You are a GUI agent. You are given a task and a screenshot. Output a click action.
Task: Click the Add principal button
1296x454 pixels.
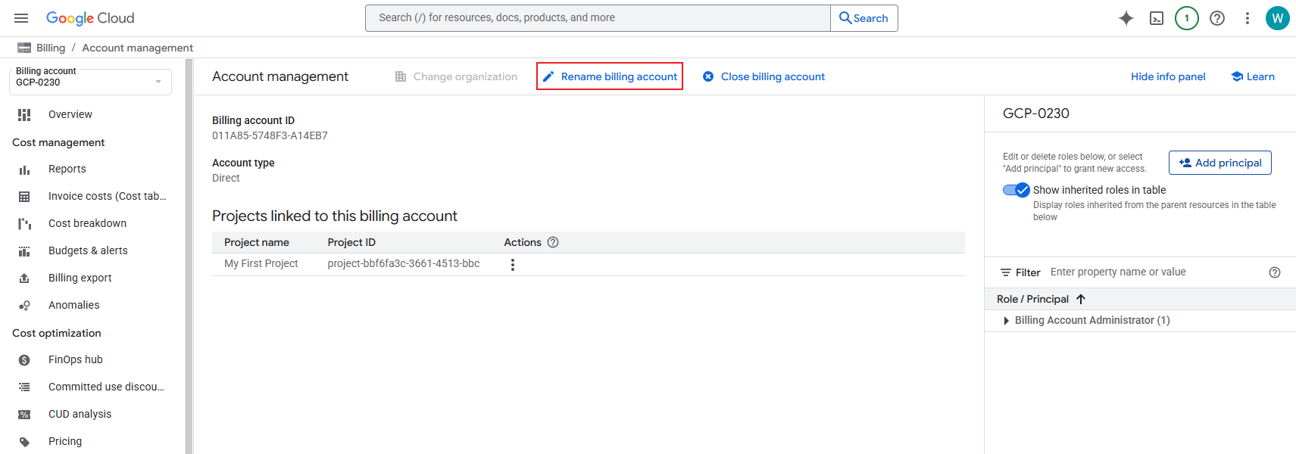pos(1219,163)
